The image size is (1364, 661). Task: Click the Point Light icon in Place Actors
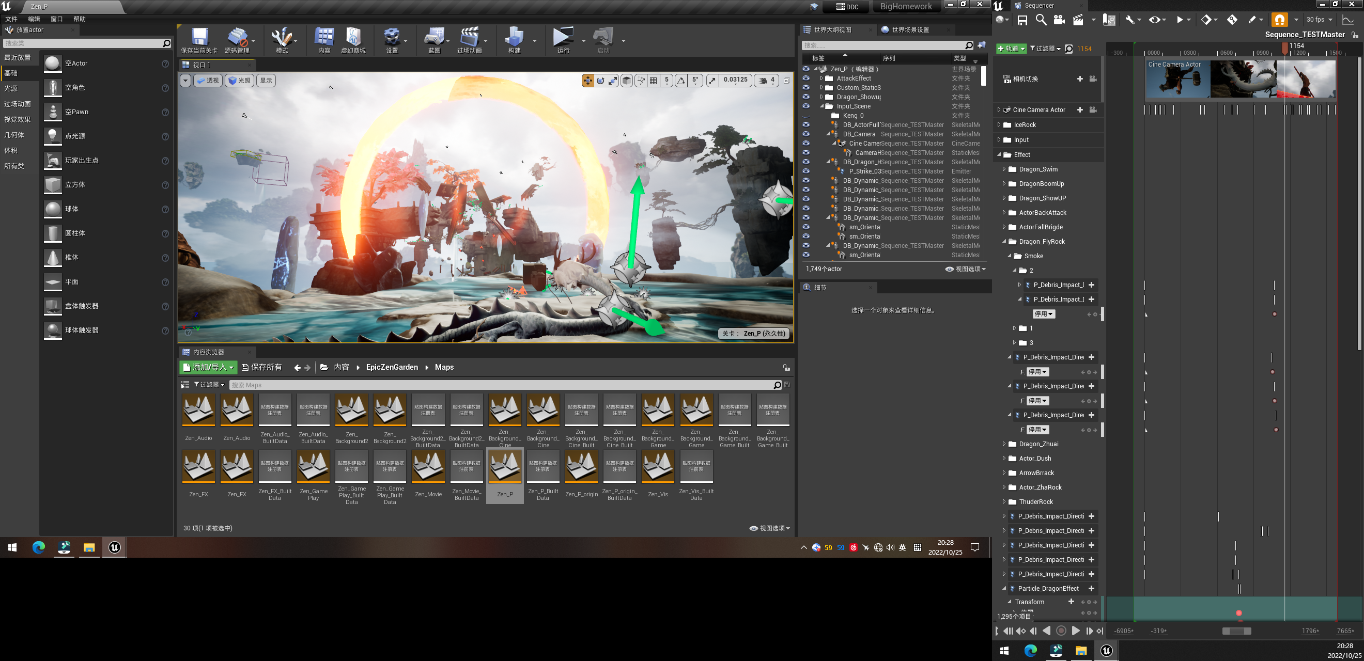click(52, 136)
